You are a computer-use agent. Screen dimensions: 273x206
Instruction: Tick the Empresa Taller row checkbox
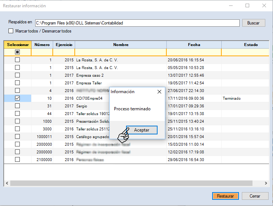17,83
